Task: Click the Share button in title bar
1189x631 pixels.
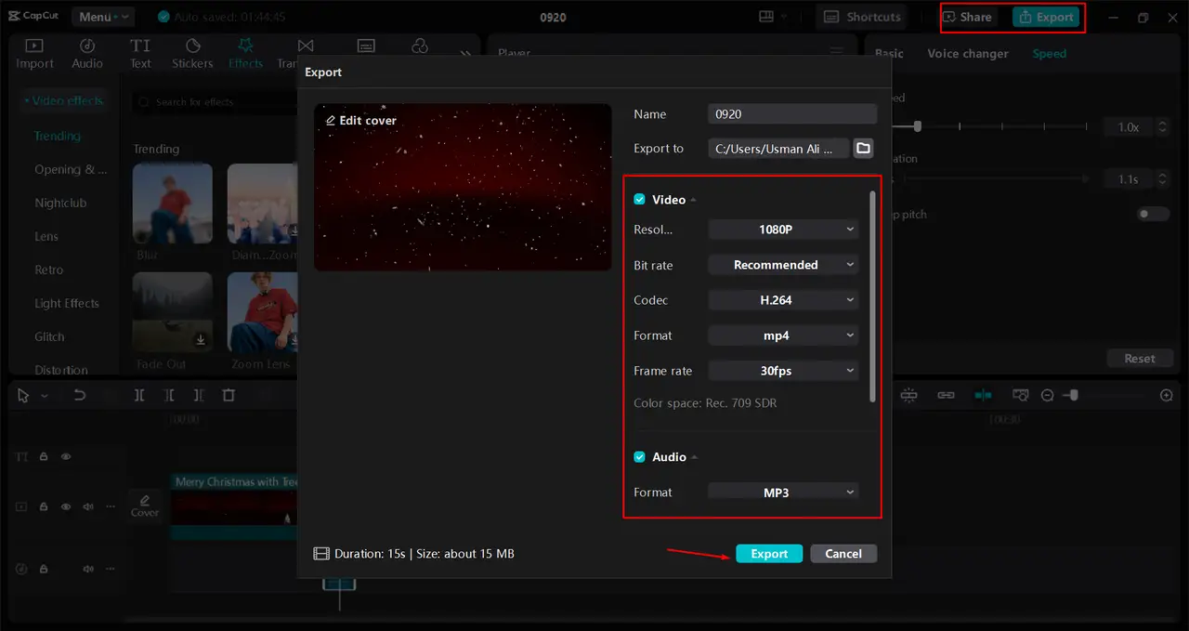Action: (967, 17)
